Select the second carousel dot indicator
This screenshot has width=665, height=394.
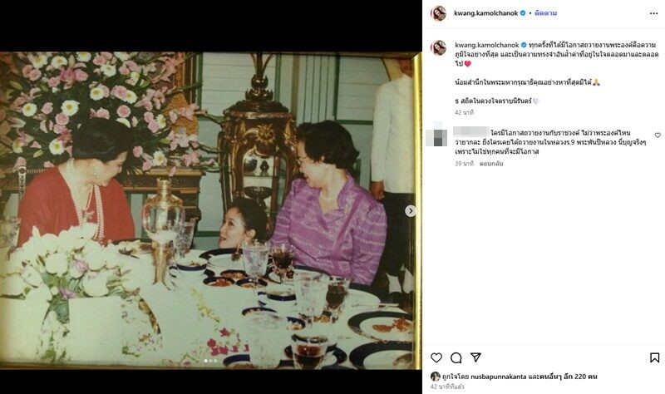[210, 361]
